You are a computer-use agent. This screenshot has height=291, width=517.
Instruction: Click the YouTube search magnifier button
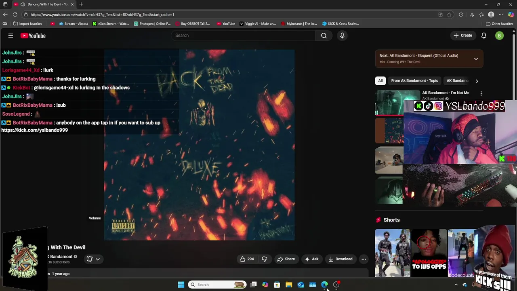[x=324, y=36]
